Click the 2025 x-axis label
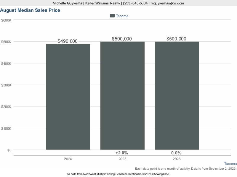This screenshot has height=177, width=237. coord(122,159)
